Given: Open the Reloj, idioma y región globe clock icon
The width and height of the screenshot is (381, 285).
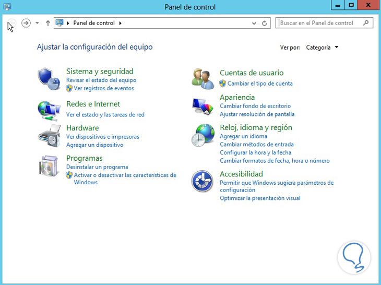Looking at the screenshot, I should (203, 135).
